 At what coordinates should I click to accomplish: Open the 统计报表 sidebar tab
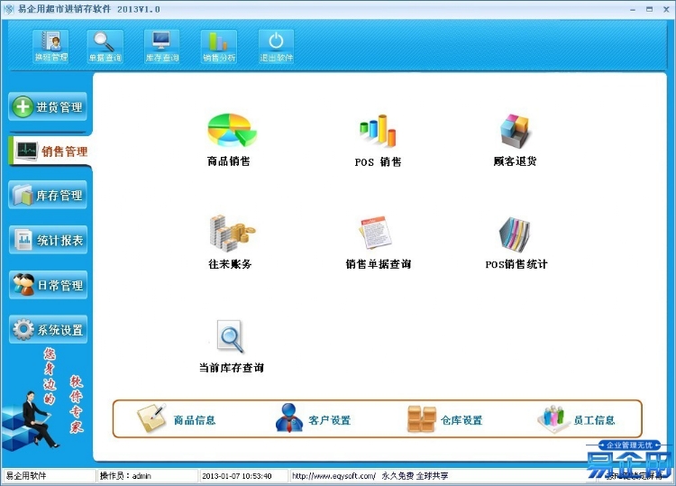click(48, 240)
